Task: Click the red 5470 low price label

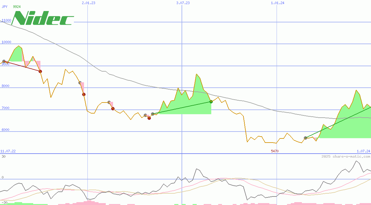Action: 275,151
